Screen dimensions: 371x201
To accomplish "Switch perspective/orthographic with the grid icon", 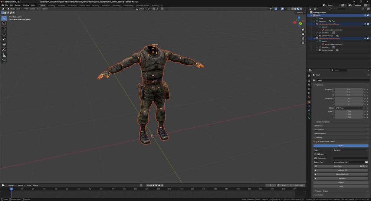I will (303, 43).
